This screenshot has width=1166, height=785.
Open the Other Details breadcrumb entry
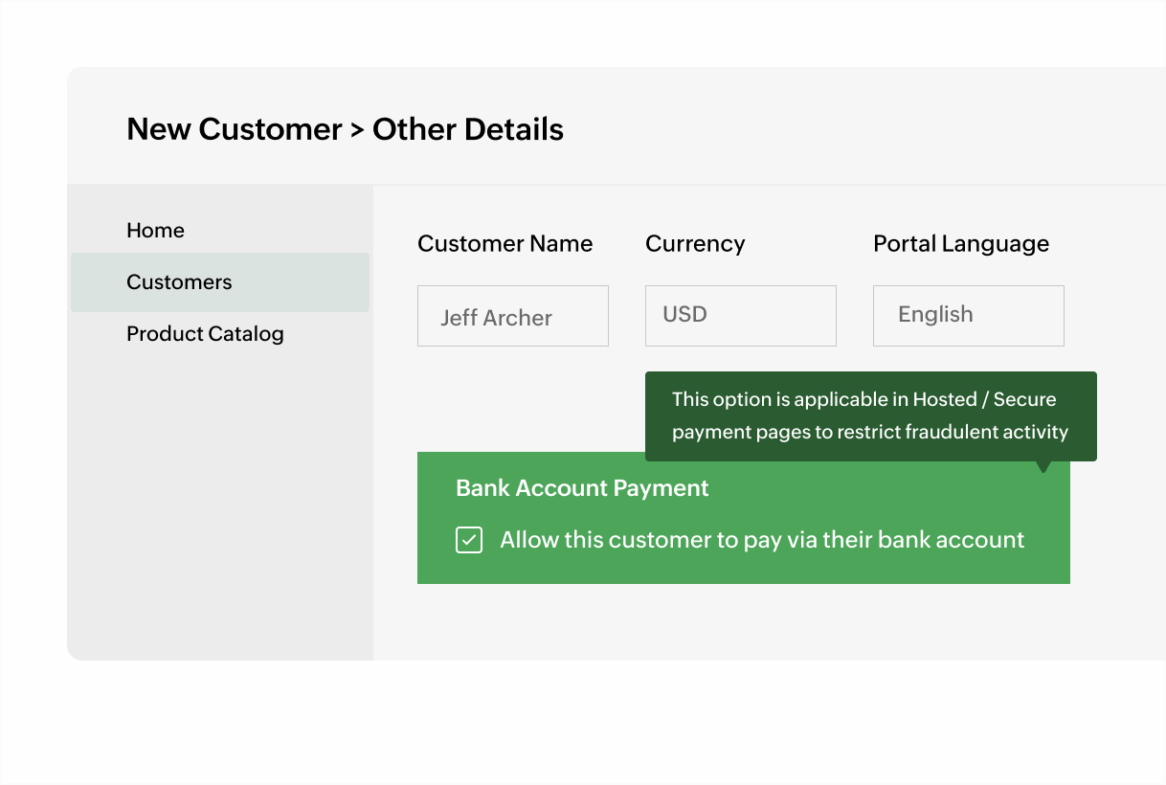point(468,129)
